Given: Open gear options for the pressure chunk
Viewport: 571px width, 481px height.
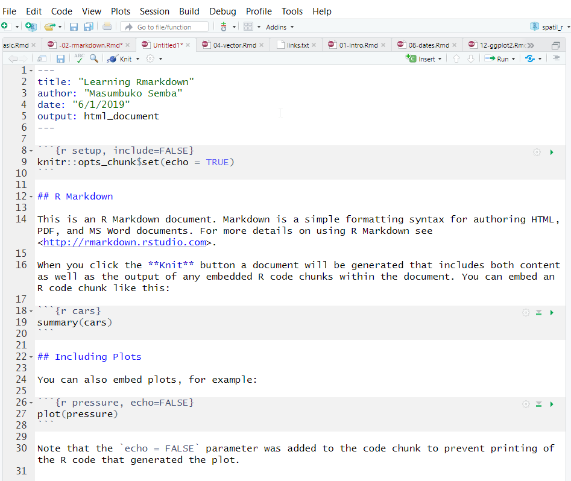Looking at the screenshot, I should click(x=526, y=404).
